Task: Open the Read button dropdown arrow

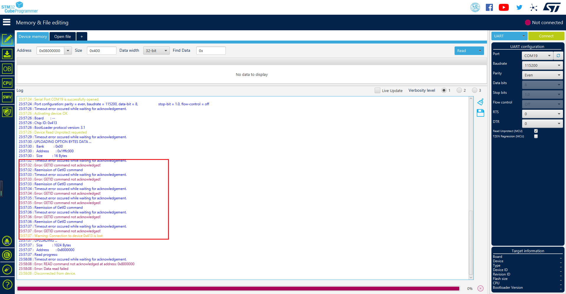Action: [480, 51]
